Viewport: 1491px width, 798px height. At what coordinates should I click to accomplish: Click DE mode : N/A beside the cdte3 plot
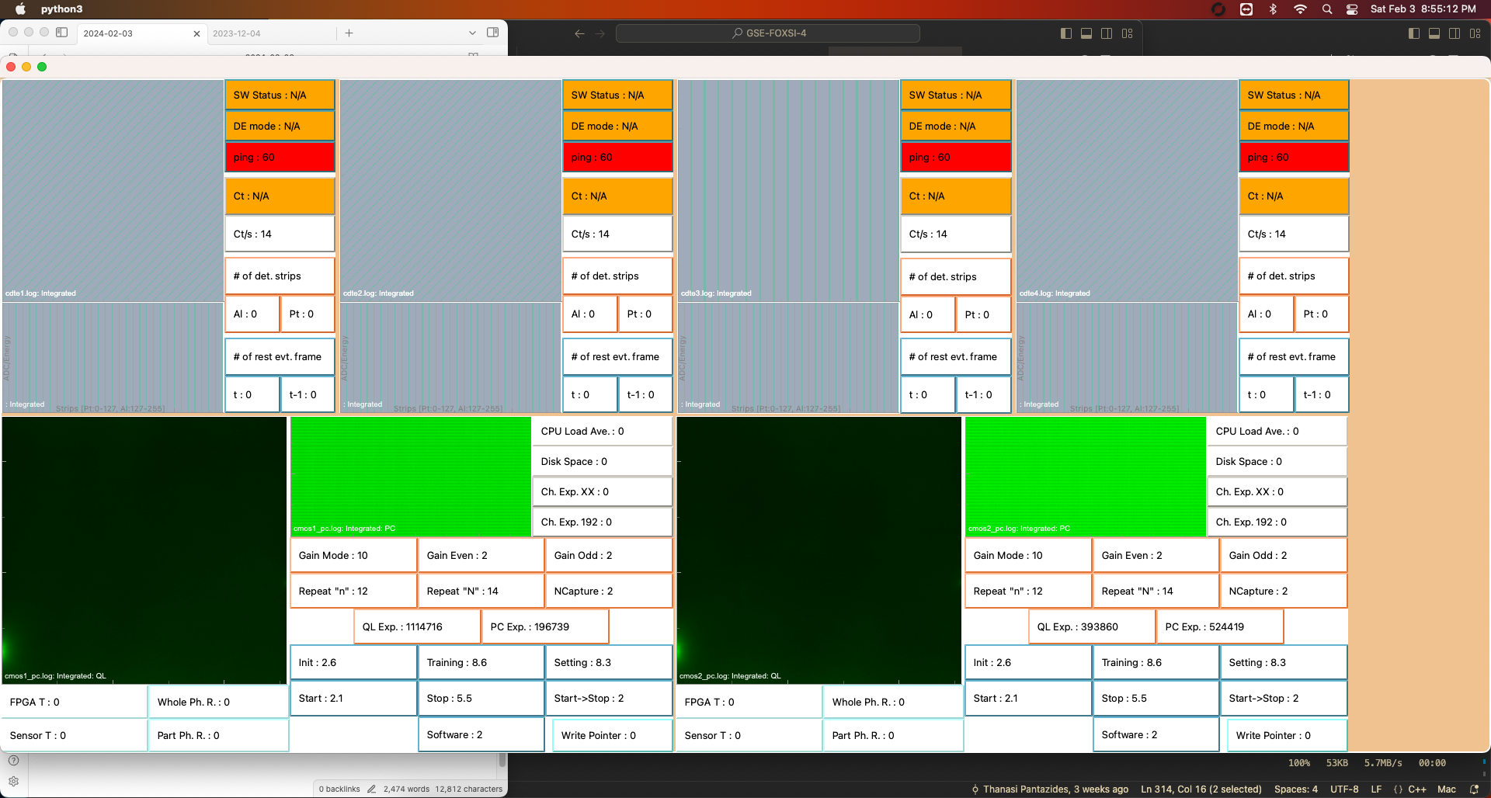click(956, 126)
